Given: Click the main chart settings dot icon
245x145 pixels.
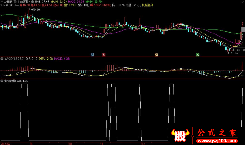Looking at the screenshot, I should coord(32,2).
